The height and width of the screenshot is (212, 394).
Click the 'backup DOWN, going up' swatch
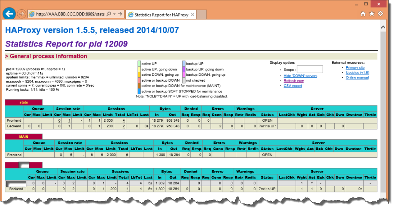[184, 75]
